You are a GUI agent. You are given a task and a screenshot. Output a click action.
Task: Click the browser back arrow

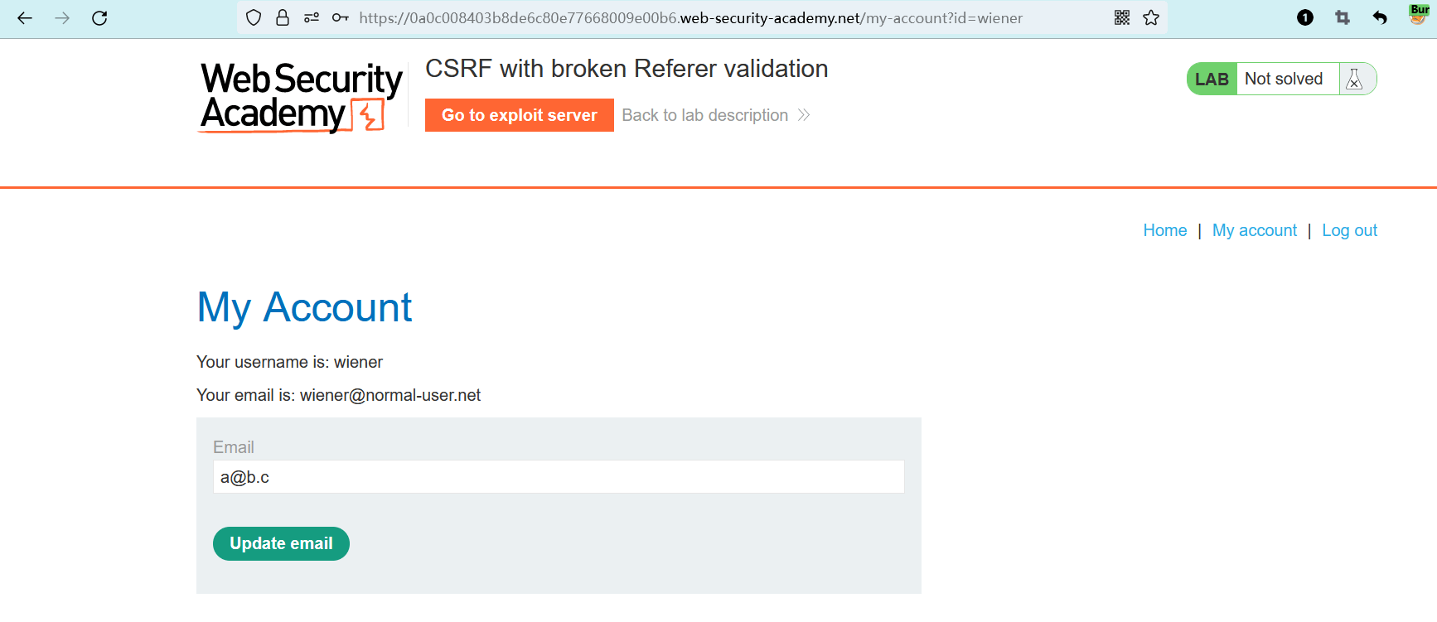click(x=25, y=18)
